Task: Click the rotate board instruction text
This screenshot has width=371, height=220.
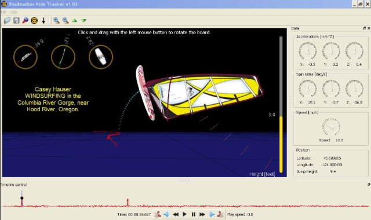Action: pos(144,32)
